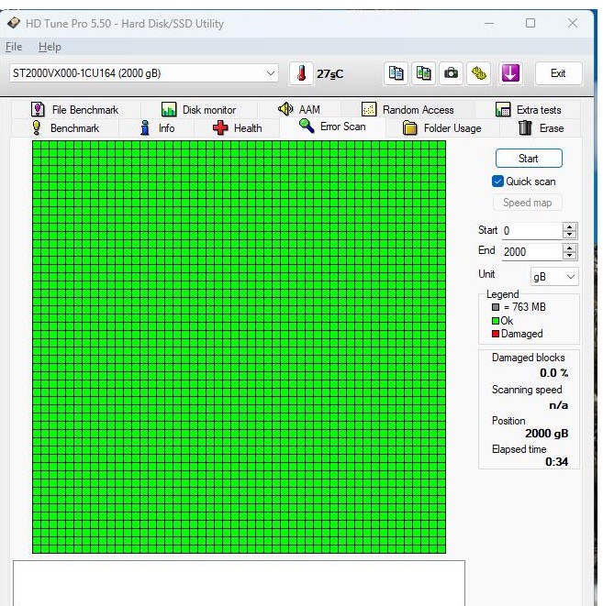
Task: Click the Exit button
Action: tap(558, 73)
